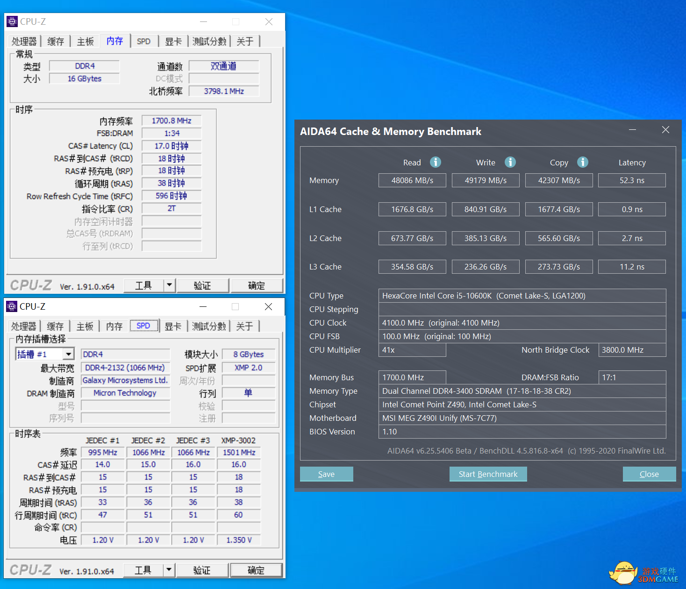Image resolution: width=686 pixels, height=589 pixels.
Task: Open 測試分數 tab in the top CPU-Z window
Action: click(209, 42)
